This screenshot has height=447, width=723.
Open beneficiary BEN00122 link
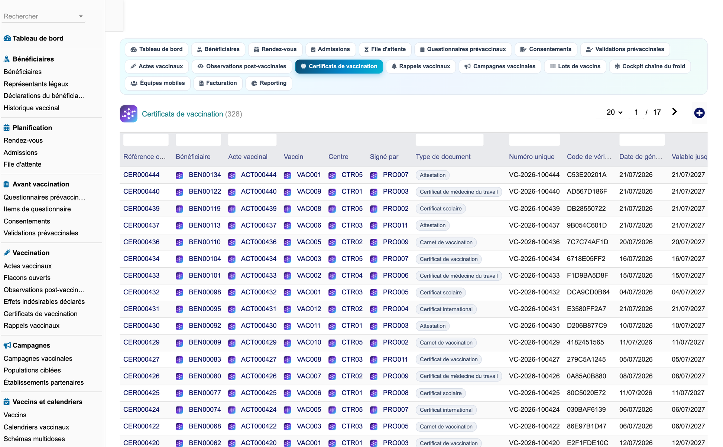(205, 192)
